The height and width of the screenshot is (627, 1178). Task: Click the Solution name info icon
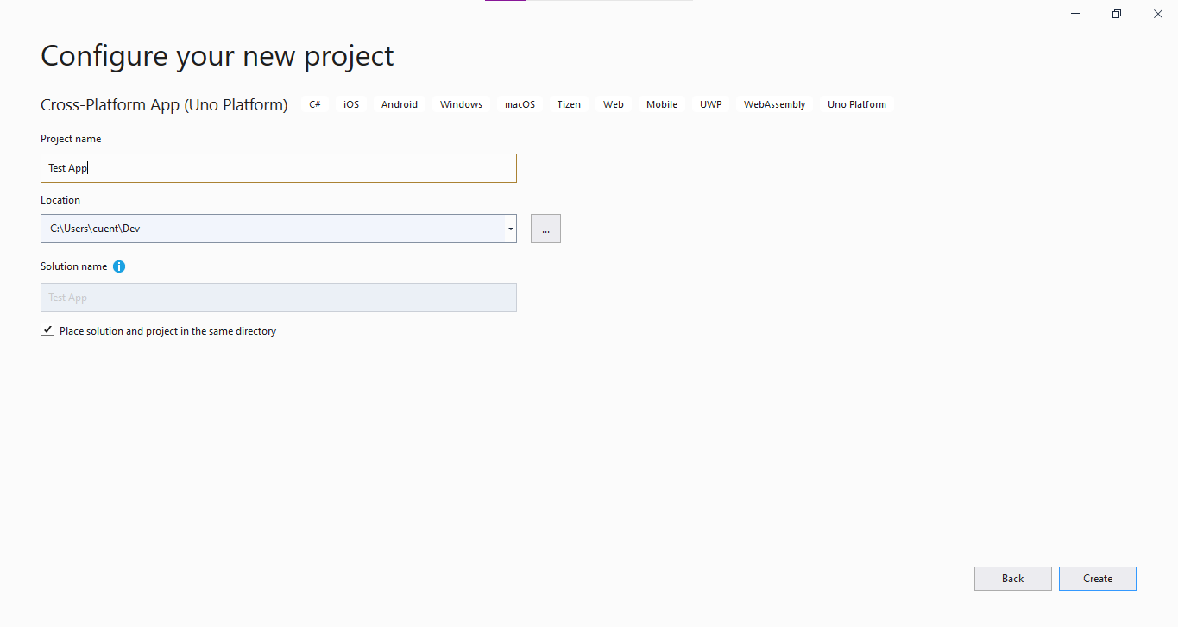(119, 266)
